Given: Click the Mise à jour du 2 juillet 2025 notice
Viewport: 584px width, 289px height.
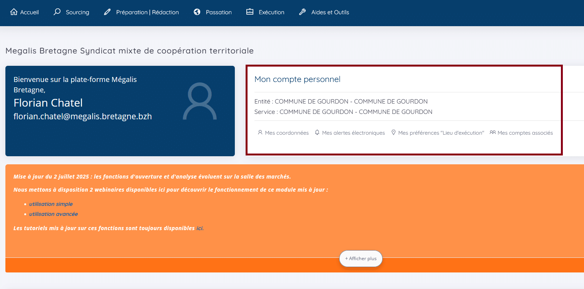Looking at the screenshot, I should point(152,177).
